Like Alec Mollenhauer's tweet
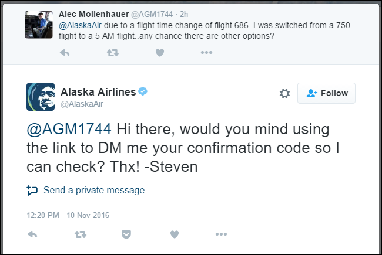 [159, 53]
